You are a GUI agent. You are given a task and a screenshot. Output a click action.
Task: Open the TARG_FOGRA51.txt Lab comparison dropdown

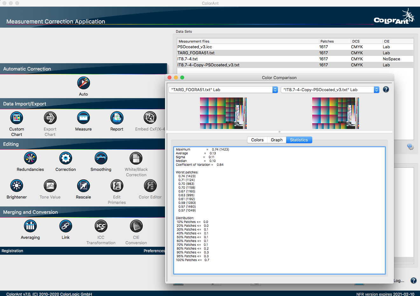click(223, 90)
